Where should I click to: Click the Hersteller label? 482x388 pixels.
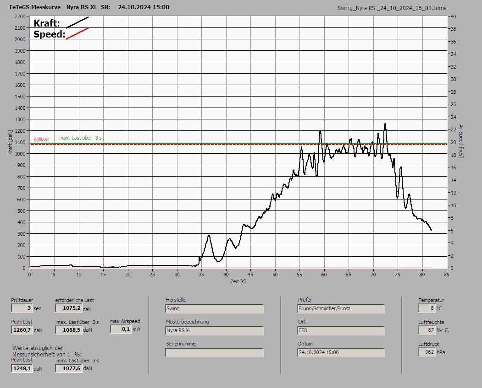tap(177, 300)
